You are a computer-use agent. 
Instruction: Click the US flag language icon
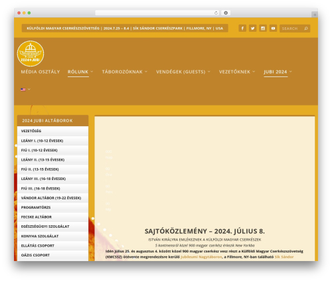23,90
